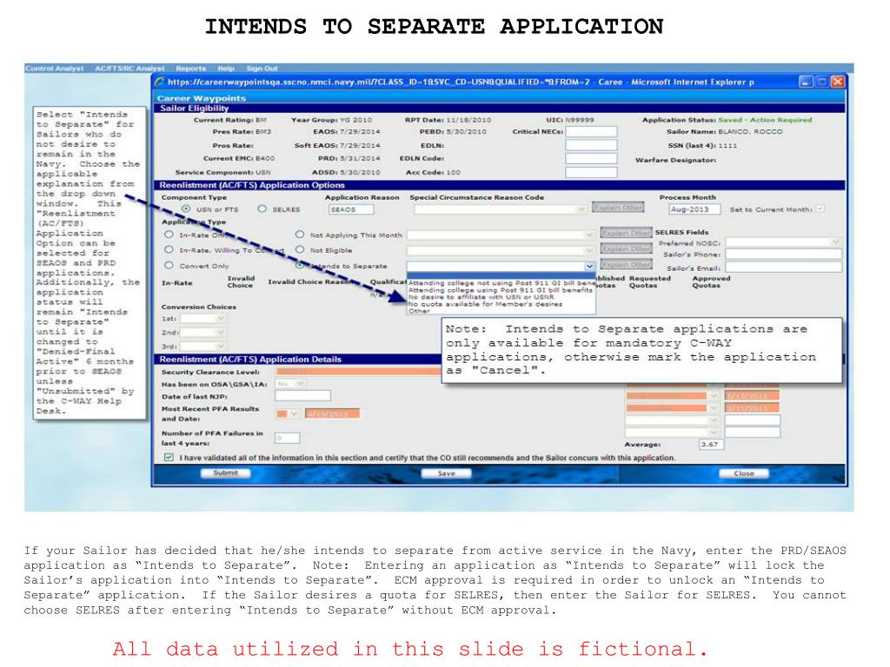The image size is (890, 667).
Task: Pick 'No quota available for Member's desires'
Action: 501,304
